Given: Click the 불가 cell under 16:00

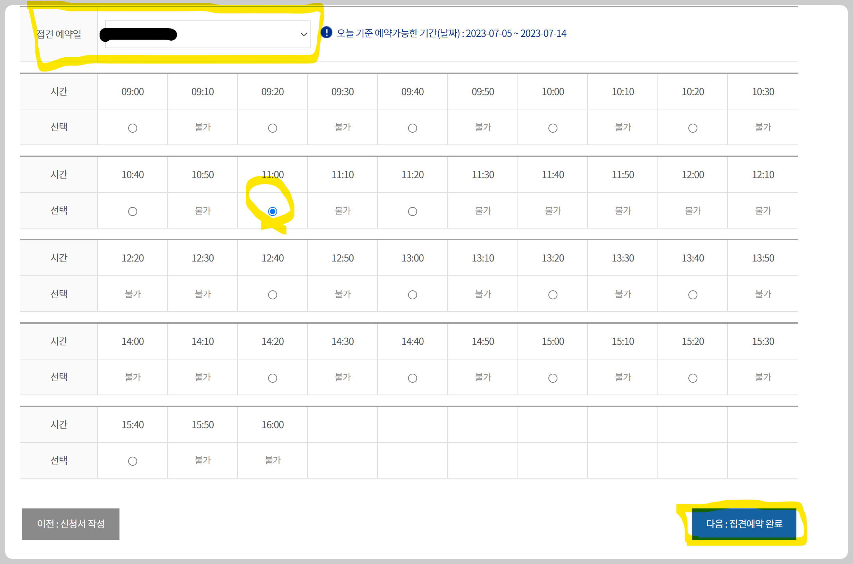Looking at the screenshot, I should 273,460.
